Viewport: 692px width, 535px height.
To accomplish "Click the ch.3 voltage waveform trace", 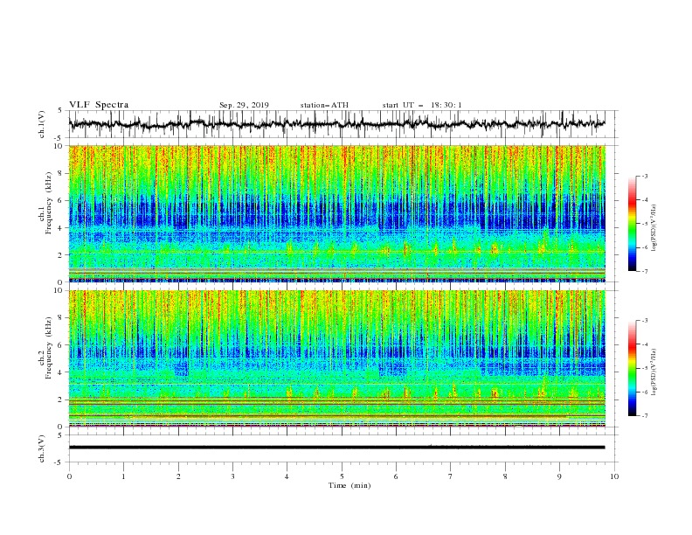I will point(336,448).
